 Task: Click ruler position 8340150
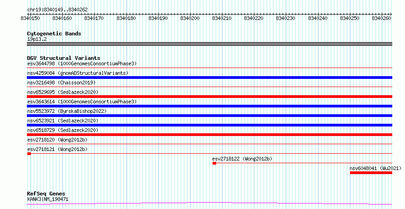coord(30,18)
